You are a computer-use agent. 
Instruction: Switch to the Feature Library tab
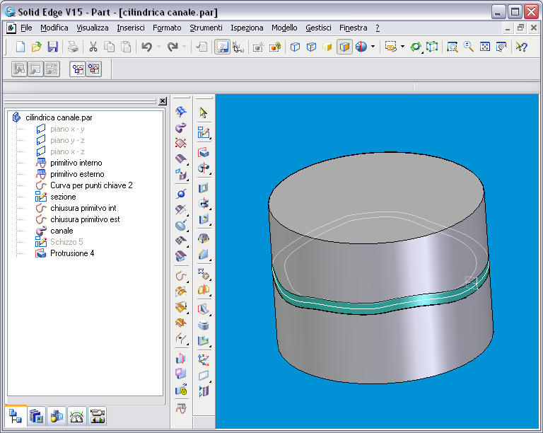coord(35,416)
